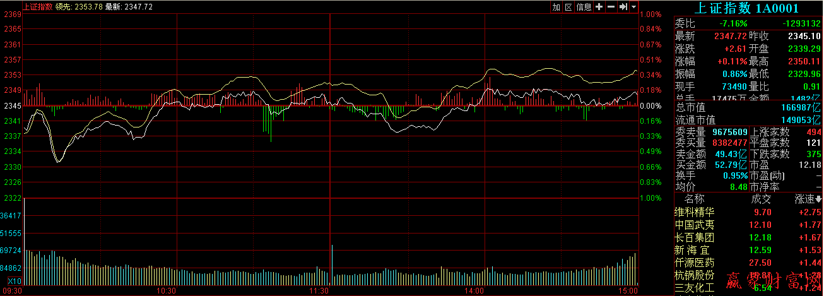Click the 上证指数 1A0001 title header

pos(746,8)
